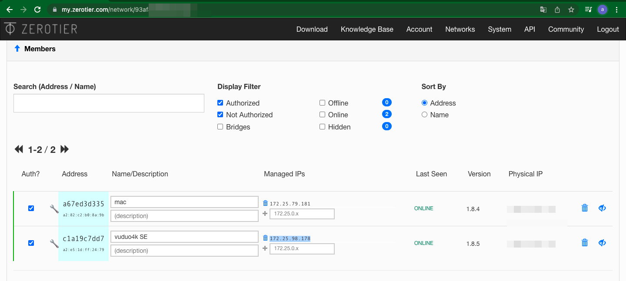Remove managed IP 172.25.98.178 via trash icon

tap(265, 238)
